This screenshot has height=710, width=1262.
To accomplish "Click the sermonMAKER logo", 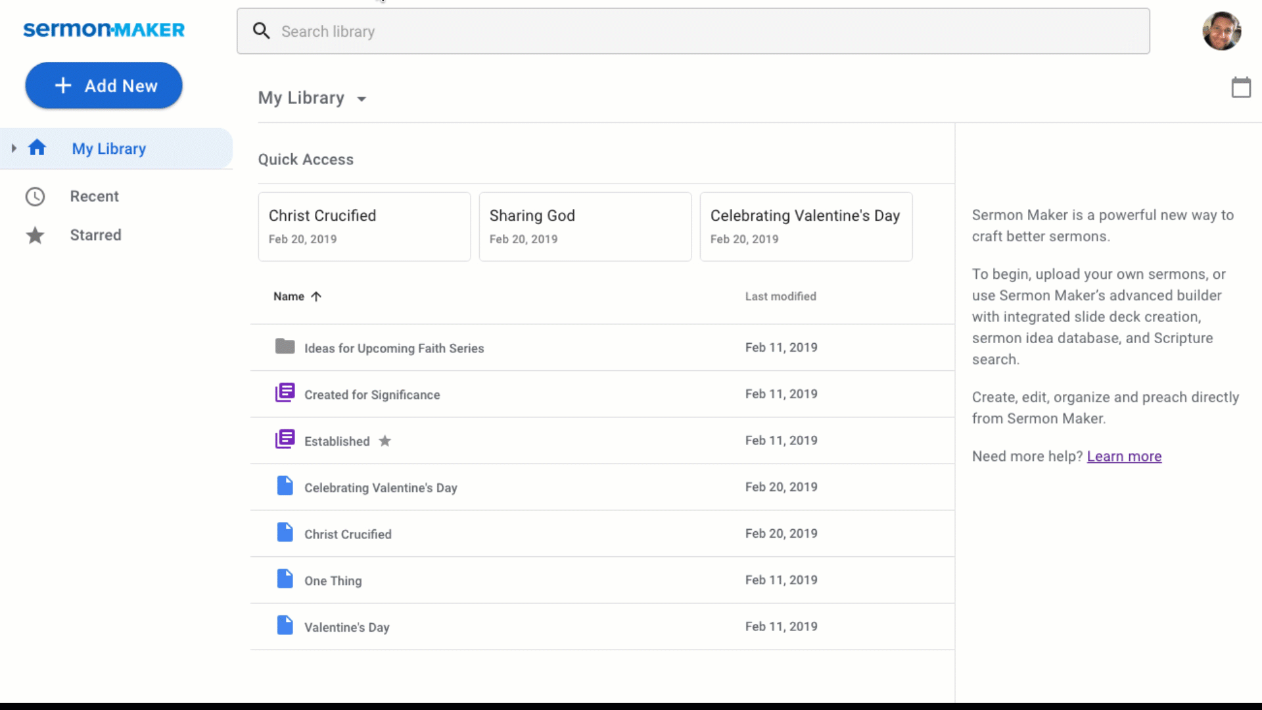I will (104, 30).
